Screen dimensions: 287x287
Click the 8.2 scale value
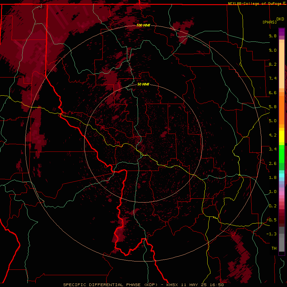(273, 64)
